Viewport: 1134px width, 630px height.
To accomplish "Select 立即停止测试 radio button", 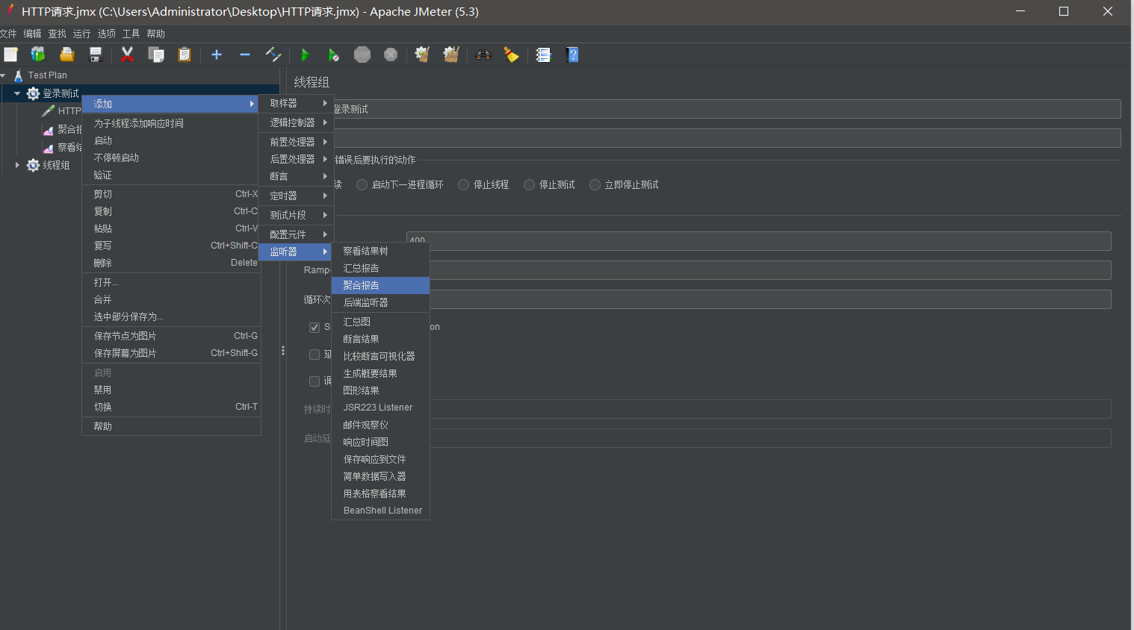I will pos(595,184).
